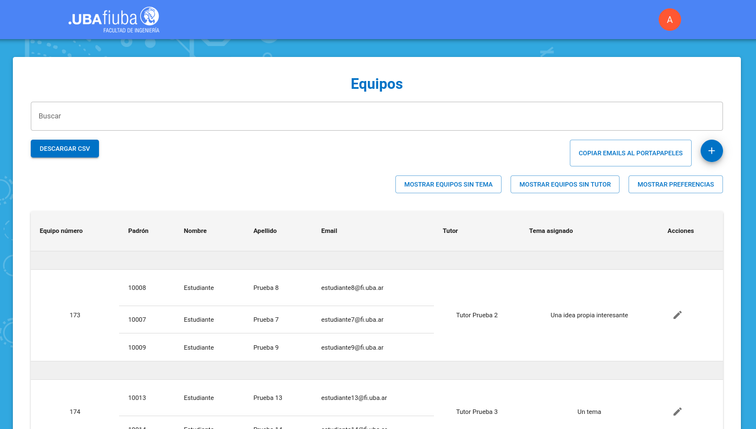Click the Tutor column header
Viewport: 756px width, 429px height.
(450, 231)
